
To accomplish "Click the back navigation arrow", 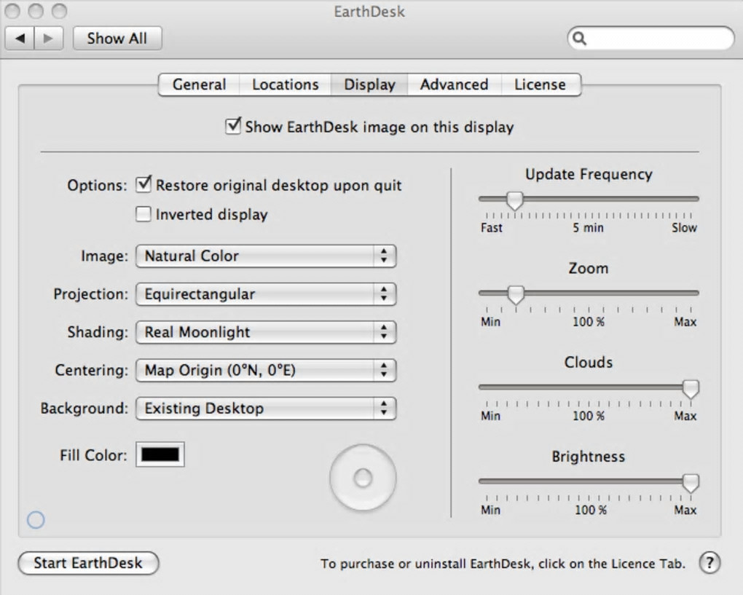I will click(20, 39).
